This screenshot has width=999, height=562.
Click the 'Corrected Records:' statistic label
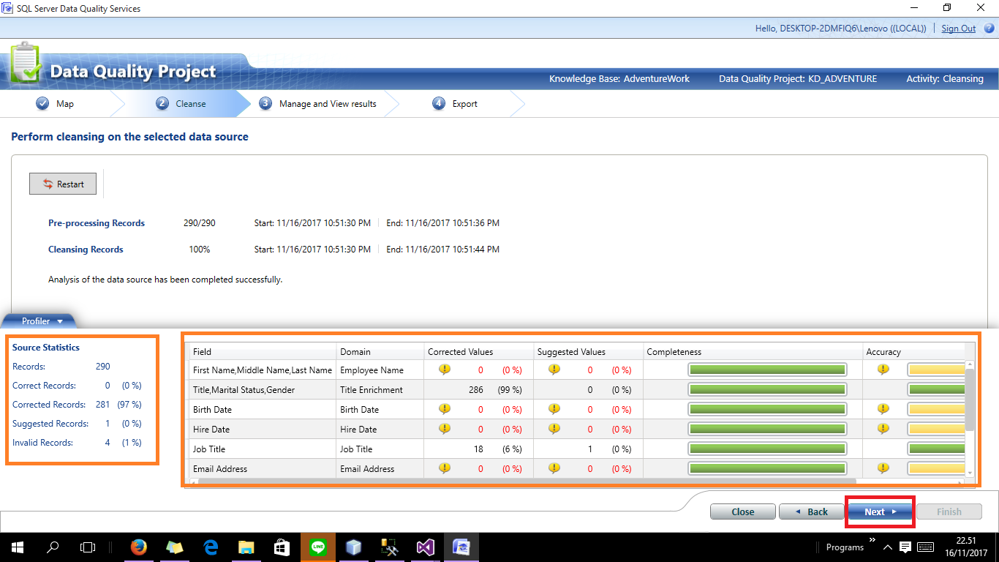coord(49,405)
